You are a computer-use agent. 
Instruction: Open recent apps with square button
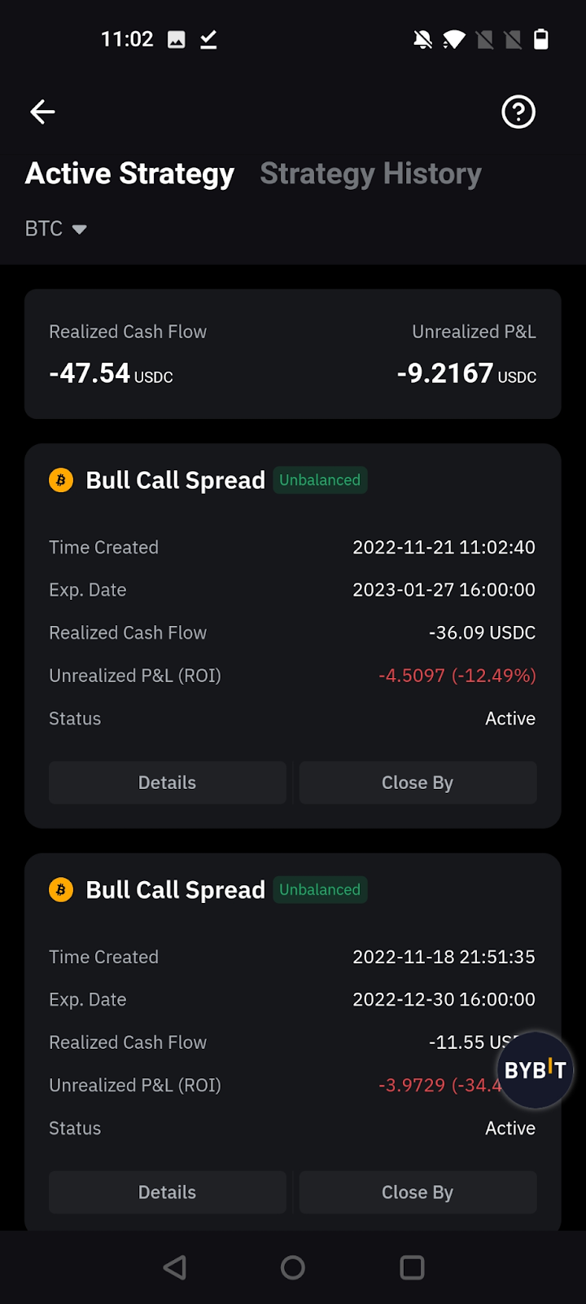point(412,1267)
